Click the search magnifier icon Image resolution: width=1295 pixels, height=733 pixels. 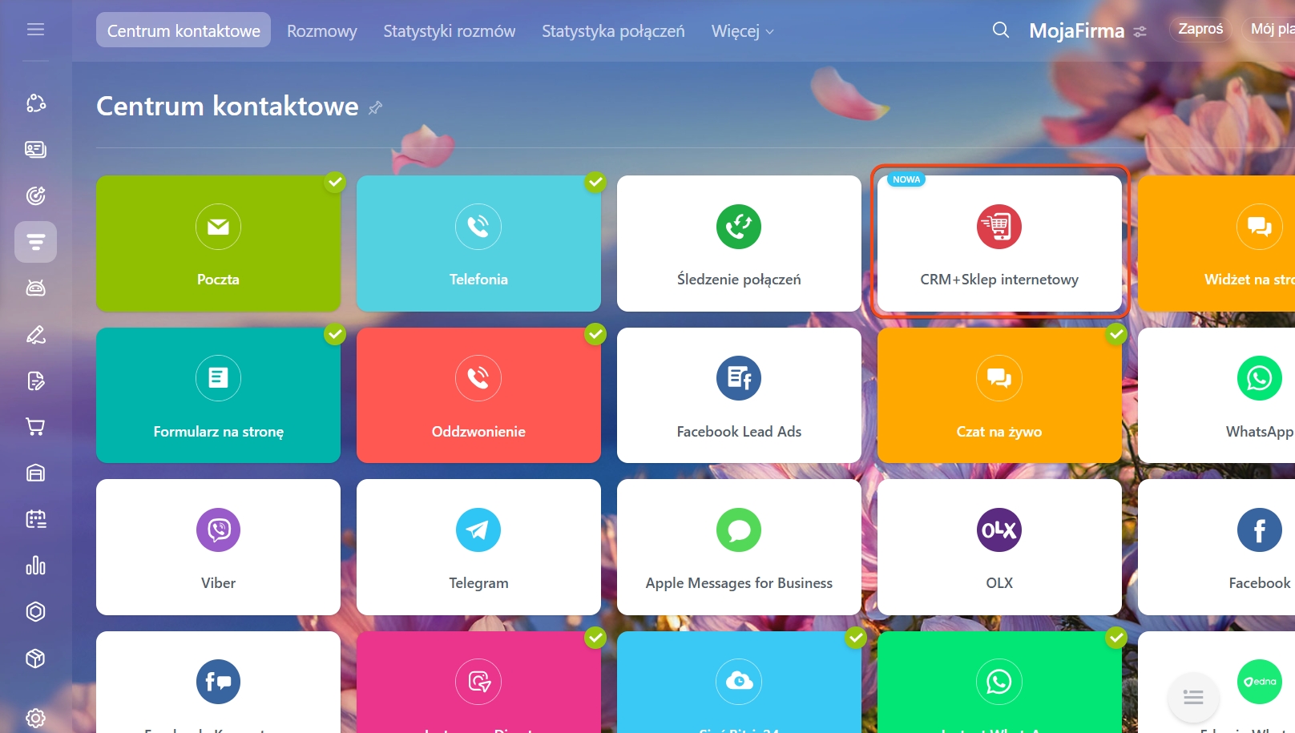1000,30
